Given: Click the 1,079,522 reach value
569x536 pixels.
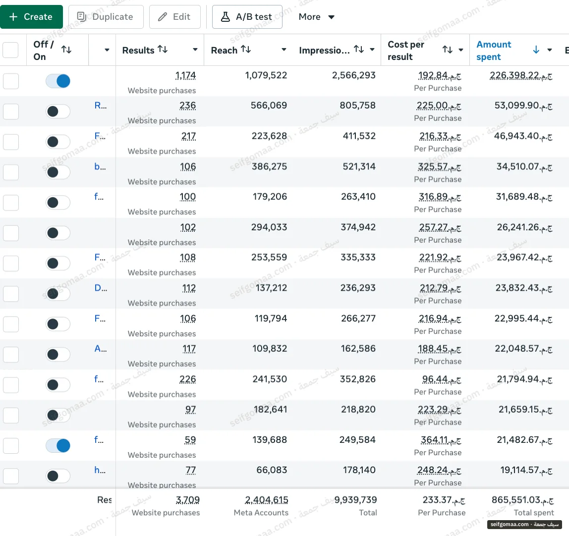Looking at the screenshot, I should coord(266,75).
